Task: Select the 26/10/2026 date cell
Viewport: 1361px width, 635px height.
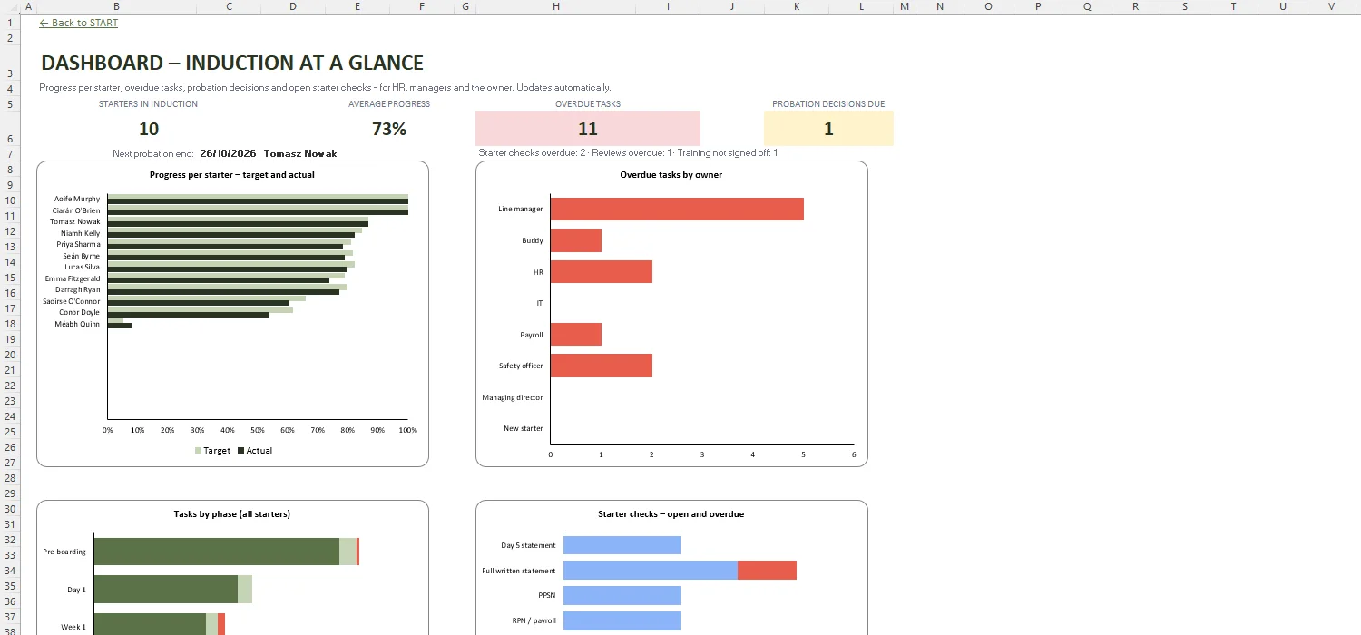Action: (x=229, y=153)
